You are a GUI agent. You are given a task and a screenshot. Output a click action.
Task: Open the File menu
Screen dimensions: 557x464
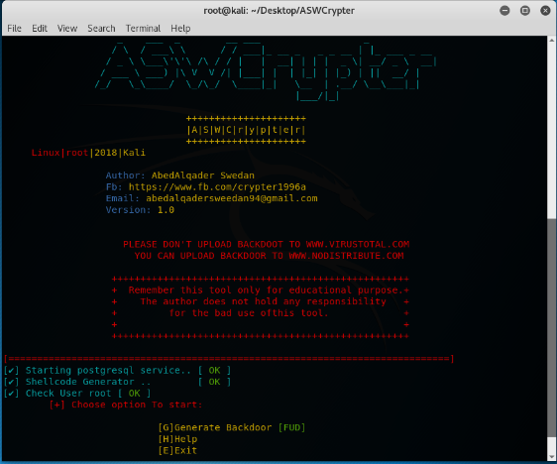pyautogui.click(x=14, y=28)
